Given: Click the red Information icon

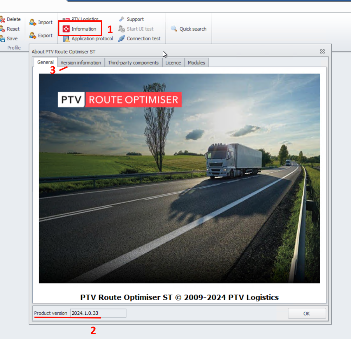Looking at the screenshot, I should [x=66, y=29].
